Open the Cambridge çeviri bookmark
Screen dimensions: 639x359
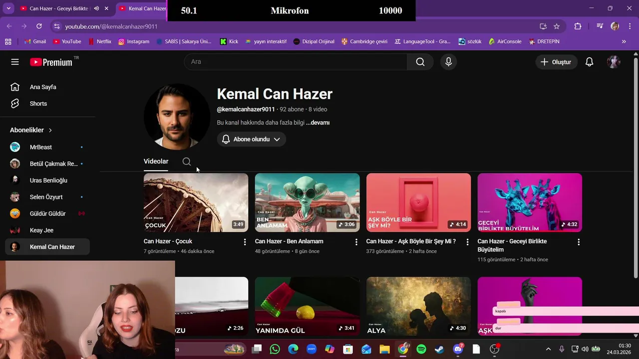(x=364, y=41)
